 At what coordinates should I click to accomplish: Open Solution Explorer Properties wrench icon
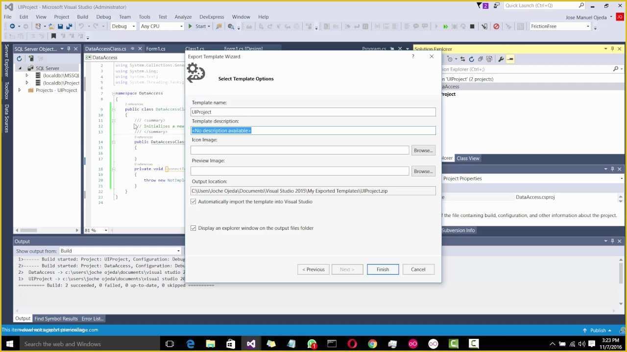[x=501, y=59]
